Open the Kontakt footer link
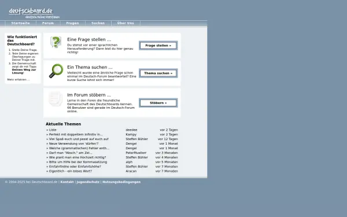This screenshot has width=347, height=217. pyautogui.click(x=67, y=182)
